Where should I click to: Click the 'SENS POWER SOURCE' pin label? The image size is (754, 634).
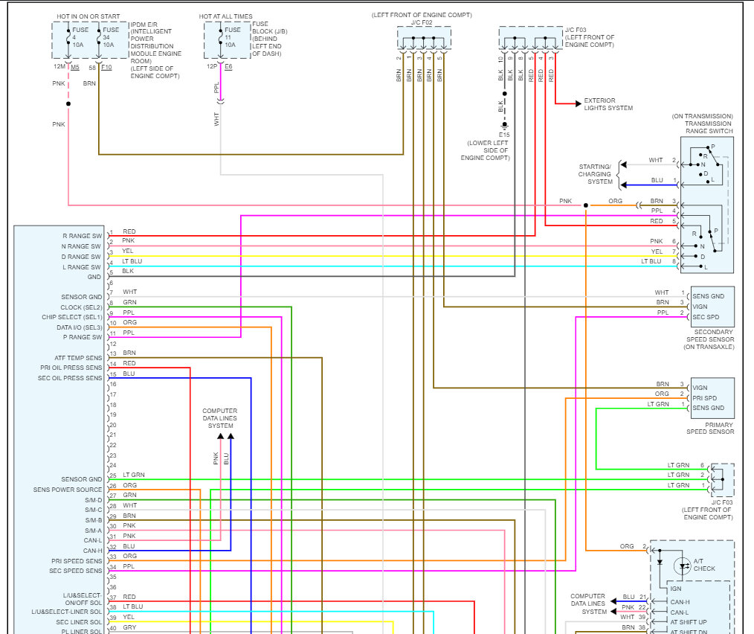pyautogui.click(x=68, y=490)
